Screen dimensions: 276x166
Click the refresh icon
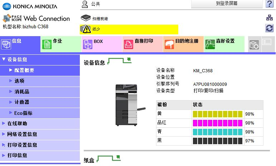270,28
